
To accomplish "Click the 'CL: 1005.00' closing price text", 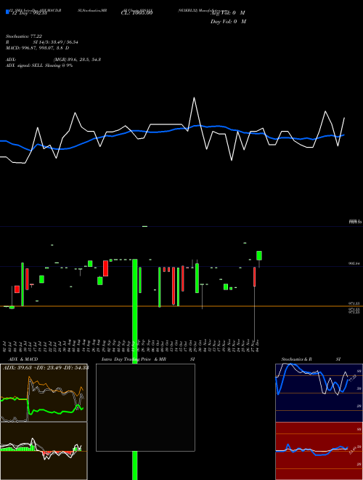I will (x=136, y=13).
